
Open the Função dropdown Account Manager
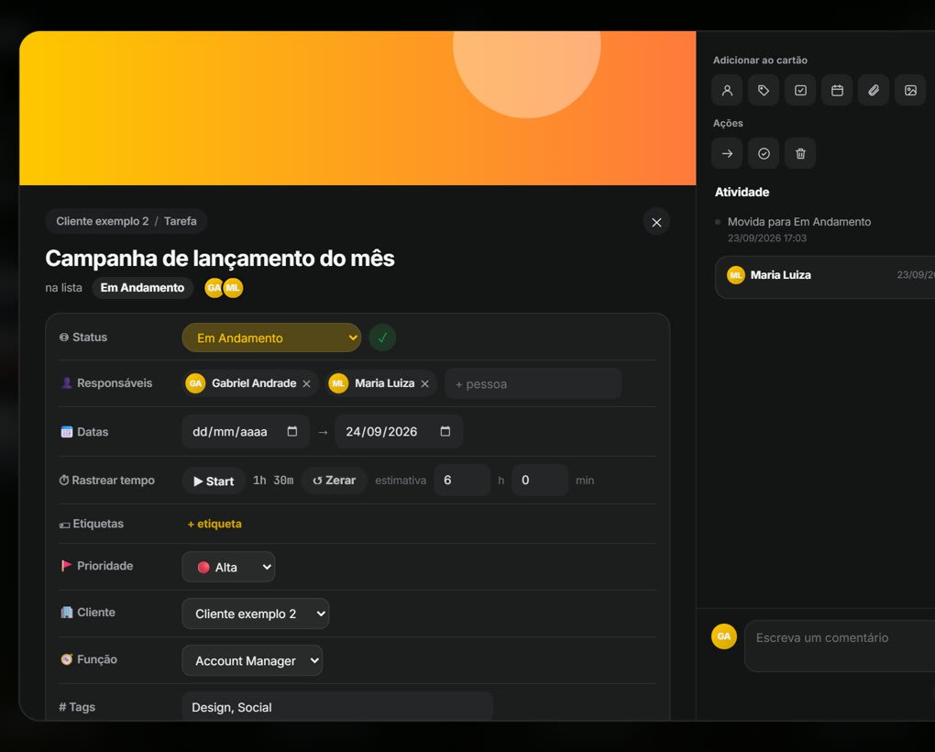click(252, 661)
